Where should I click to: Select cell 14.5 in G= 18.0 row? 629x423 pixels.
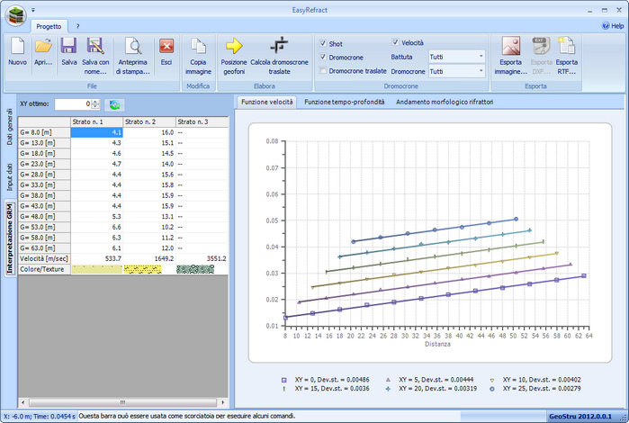point(149,153)
